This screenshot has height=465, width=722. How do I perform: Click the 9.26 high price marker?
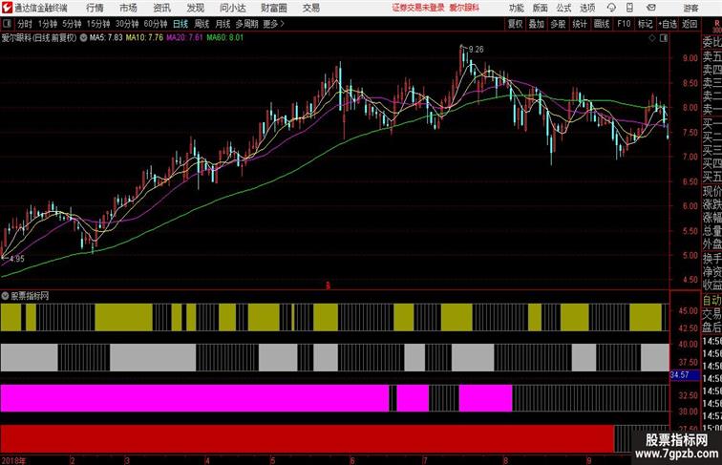click(x=477, y=50)
